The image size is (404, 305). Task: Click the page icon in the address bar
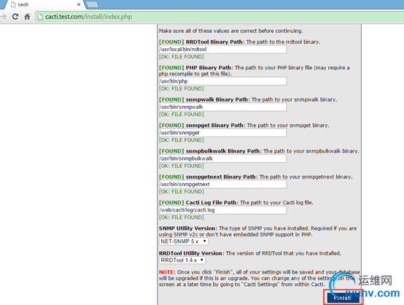40,17
